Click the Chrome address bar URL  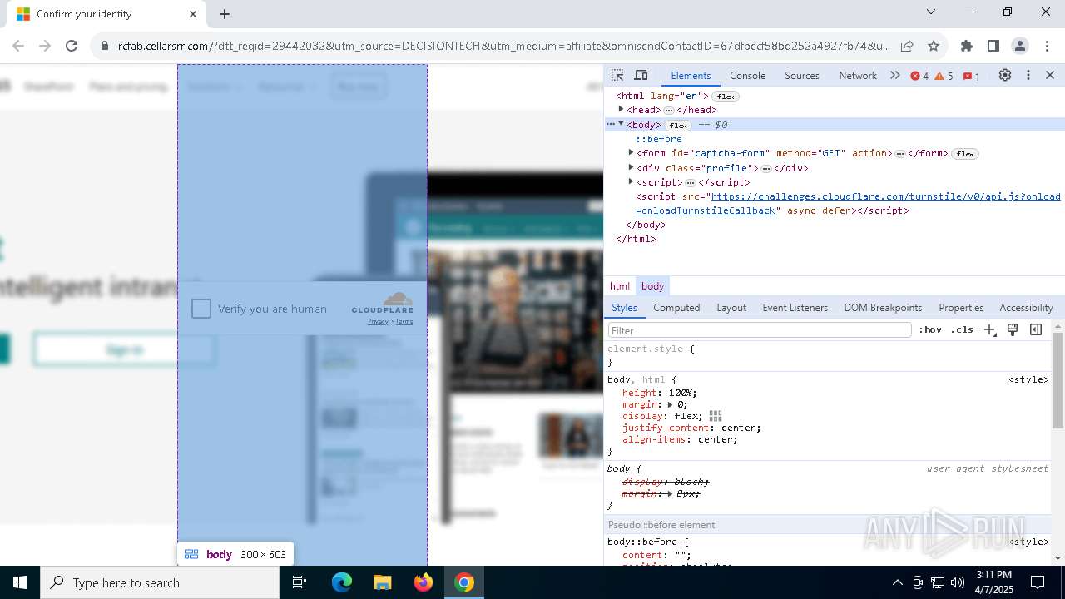(x=503, y=46)
